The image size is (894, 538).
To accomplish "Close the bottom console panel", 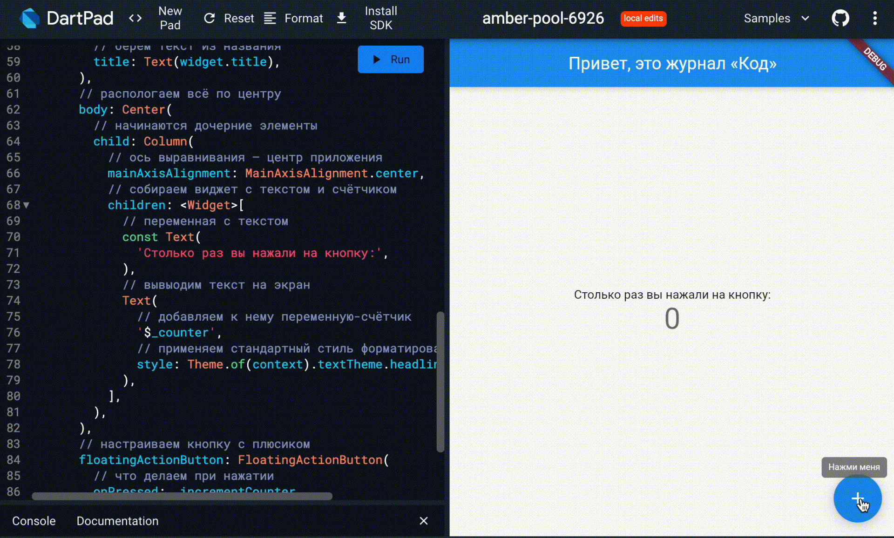I will [x=423, y=521].
